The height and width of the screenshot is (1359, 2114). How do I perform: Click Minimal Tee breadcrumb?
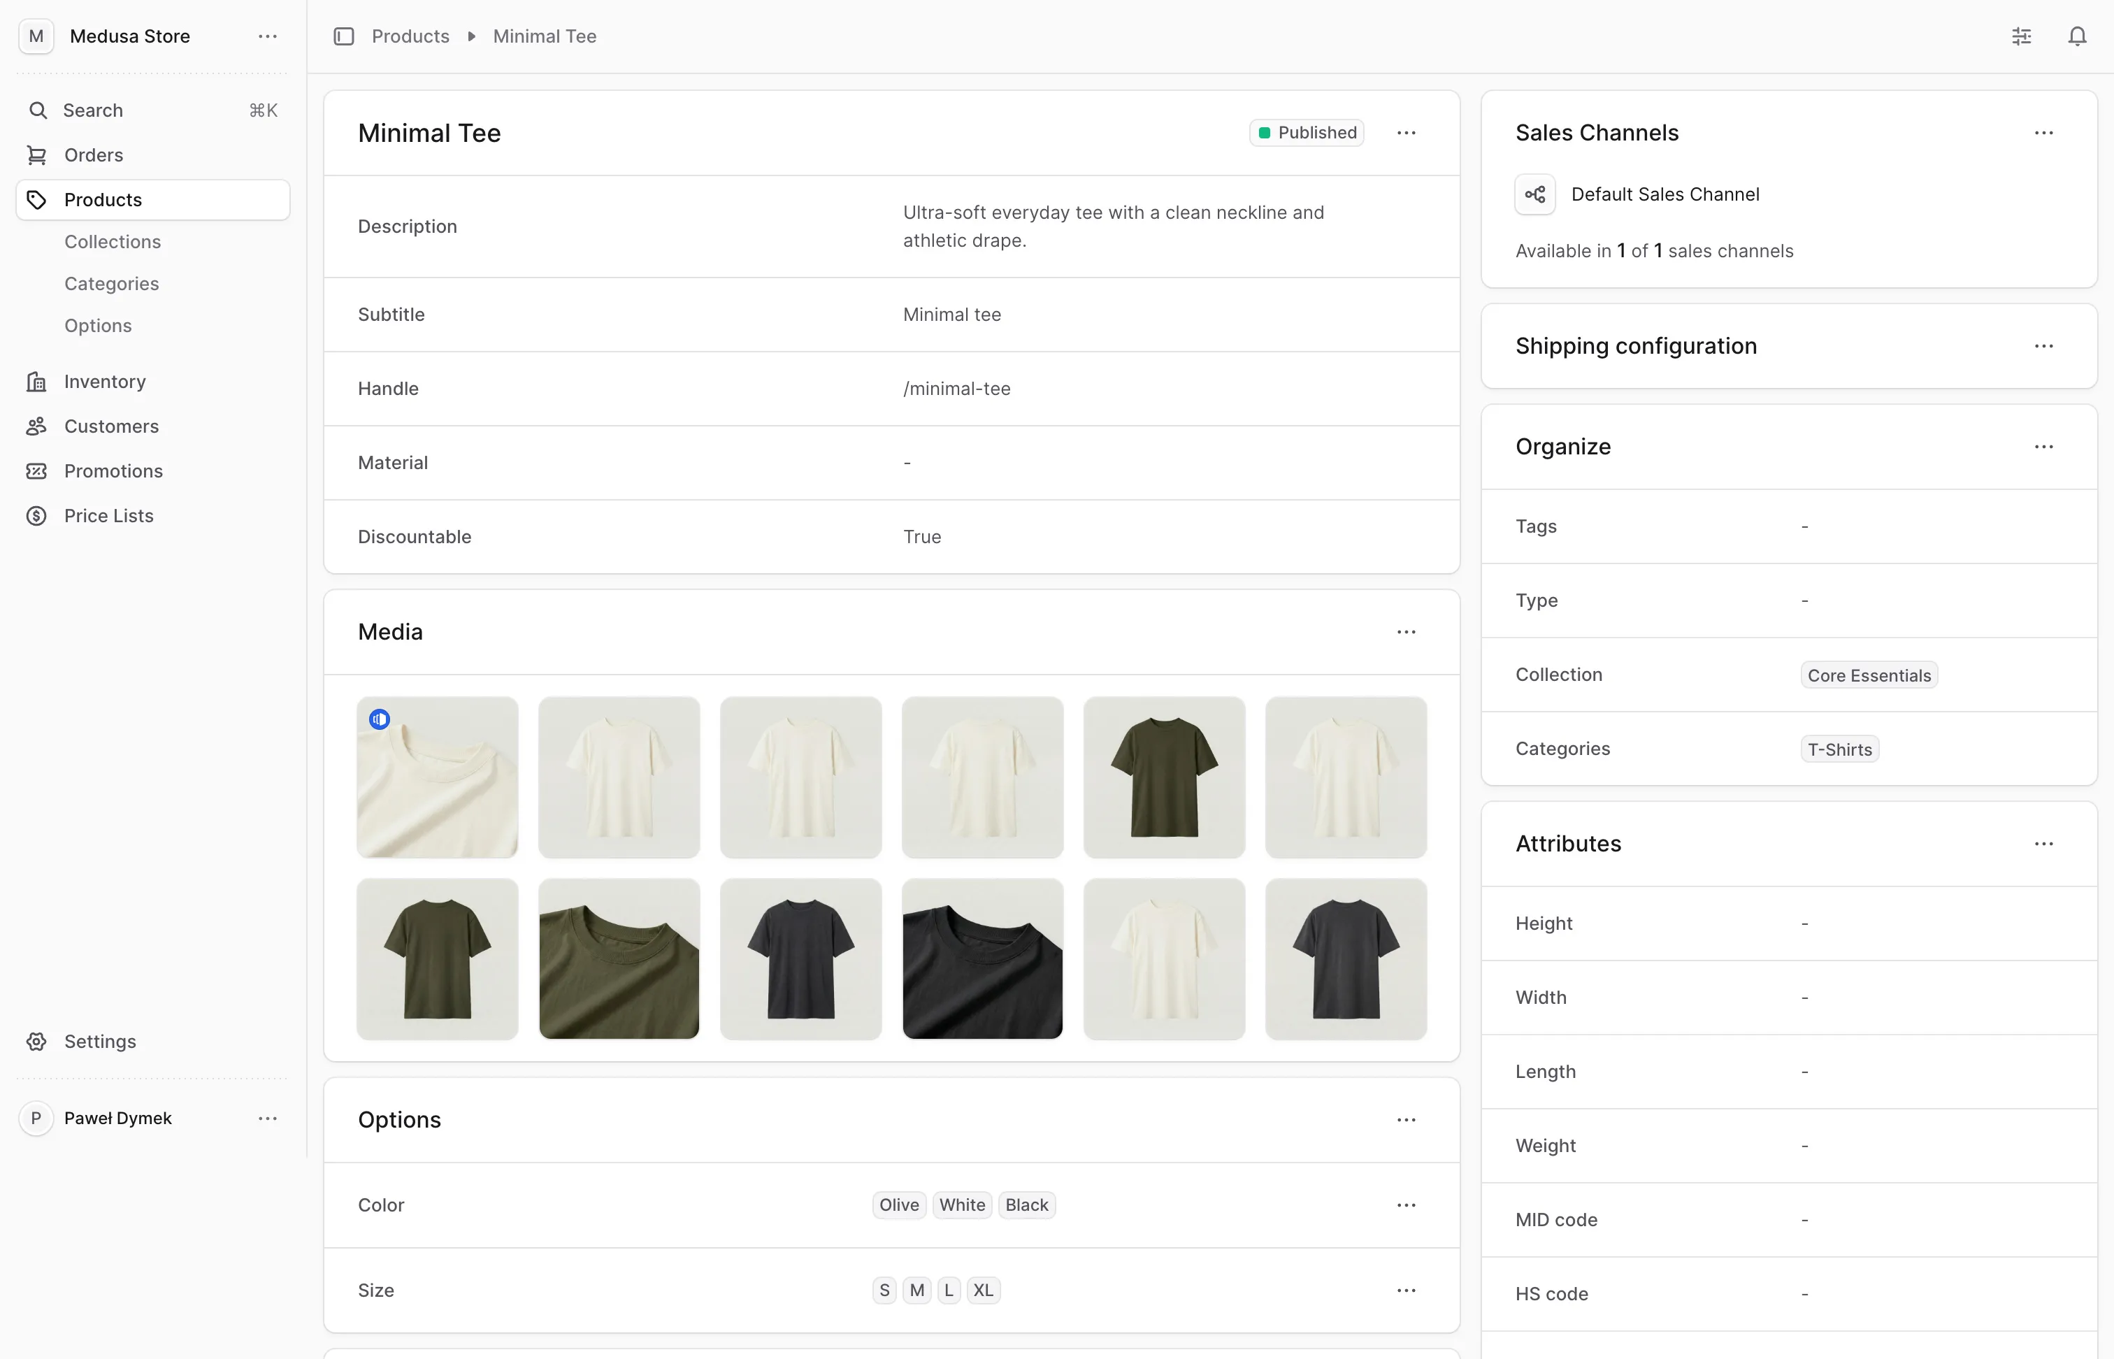(x=545, y=36)
